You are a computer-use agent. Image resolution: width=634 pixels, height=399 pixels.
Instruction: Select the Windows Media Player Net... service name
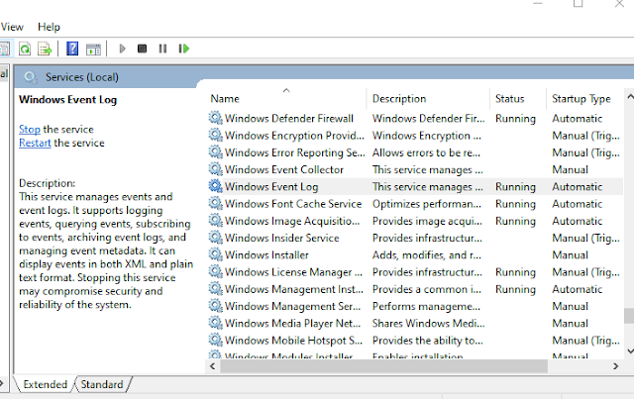click(x=293, y=324)
